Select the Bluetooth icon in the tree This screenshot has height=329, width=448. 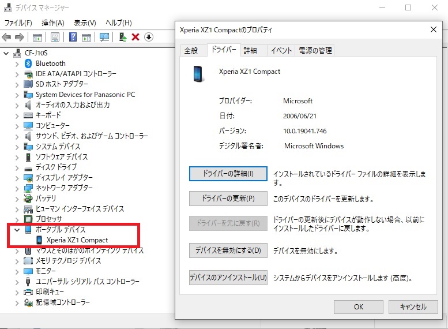click(28, 63)
